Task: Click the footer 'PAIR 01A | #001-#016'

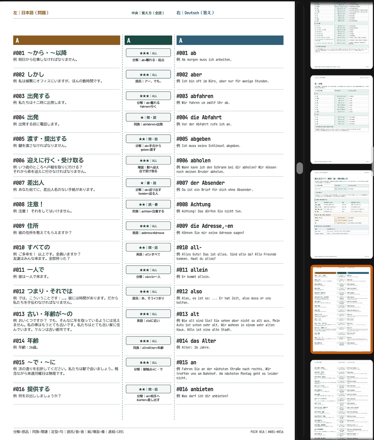Action: coord(267,432)
